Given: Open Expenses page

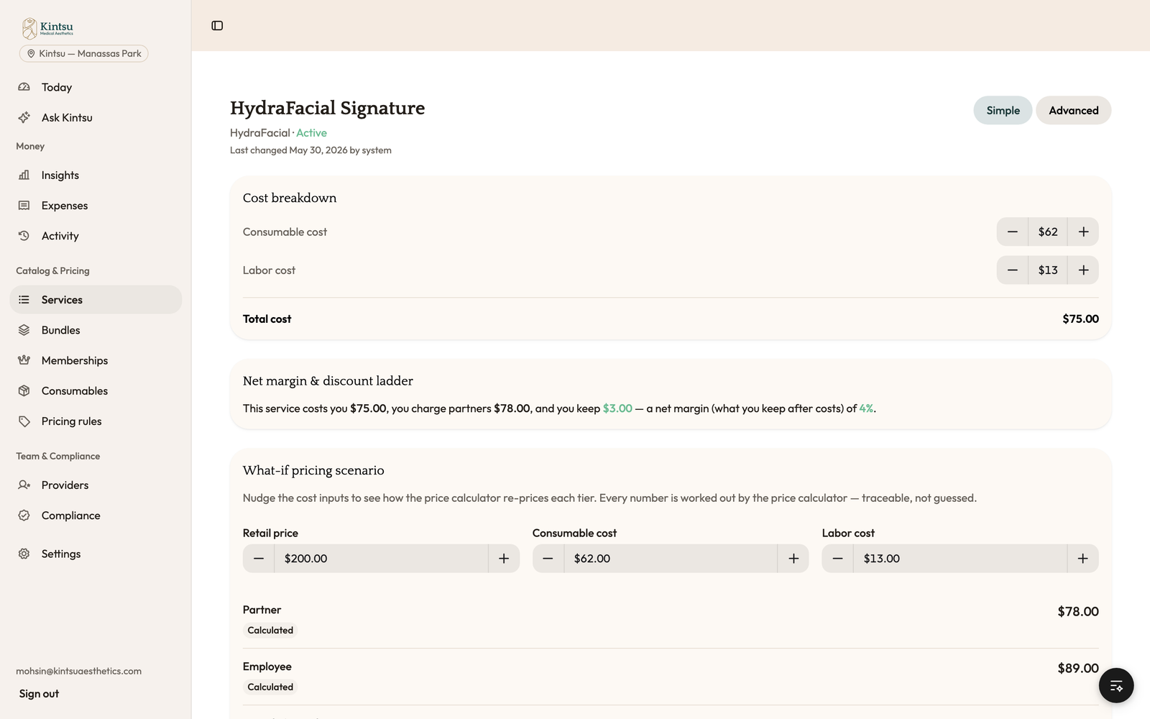Looking at the screenshot, I should pyautogui.click(x=96, y=206).
